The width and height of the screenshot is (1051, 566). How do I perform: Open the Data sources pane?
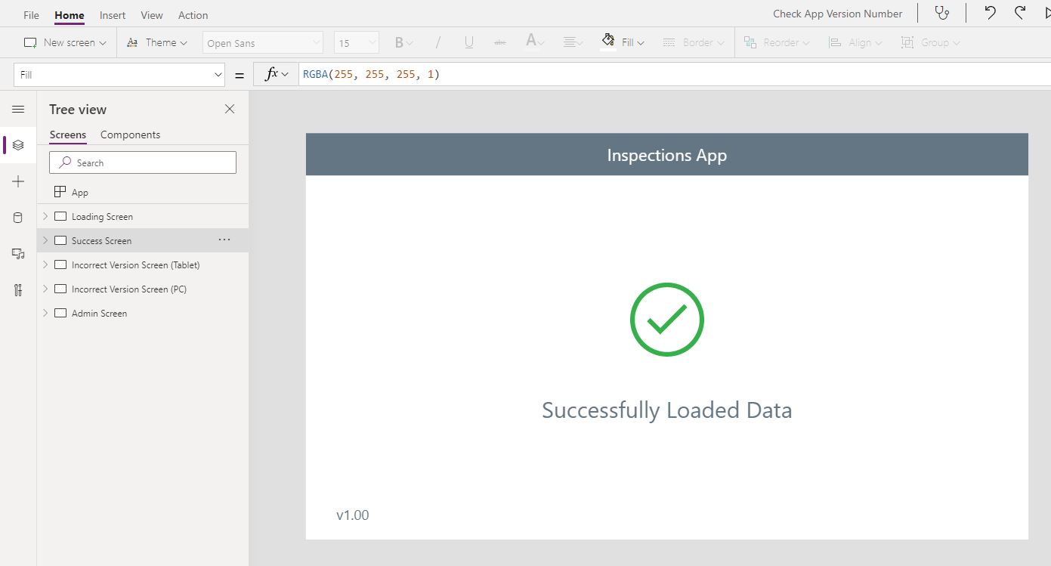point(18,218)
